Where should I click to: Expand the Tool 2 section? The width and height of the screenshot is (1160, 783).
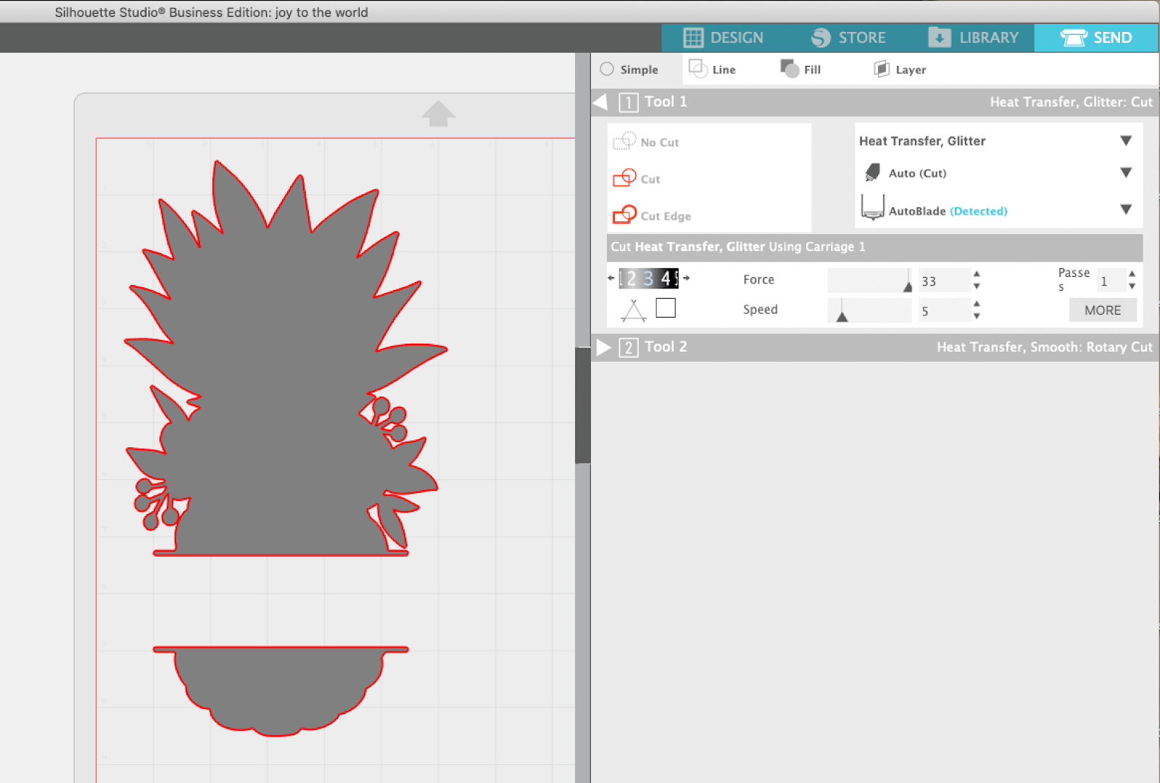coord(605,347)
